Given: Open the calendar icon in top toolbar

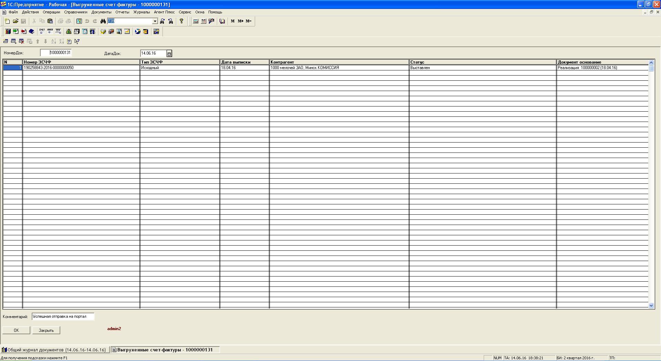Looking at the screenshot, I should click(x=203, y=21).
